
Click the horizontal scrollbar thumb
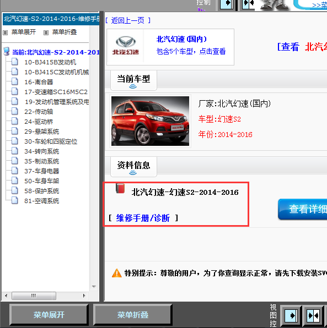click(x=34, y=296)
